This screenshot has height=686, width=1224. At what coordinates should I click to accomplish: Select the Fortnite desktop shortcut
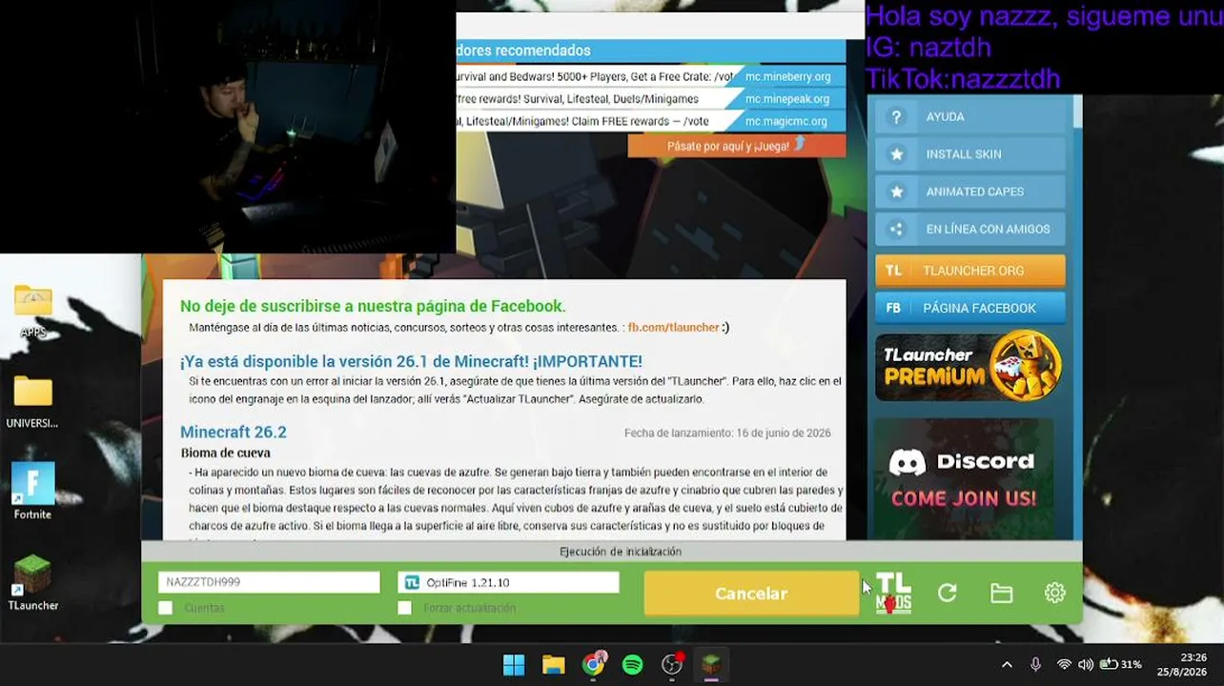(32, 491)
